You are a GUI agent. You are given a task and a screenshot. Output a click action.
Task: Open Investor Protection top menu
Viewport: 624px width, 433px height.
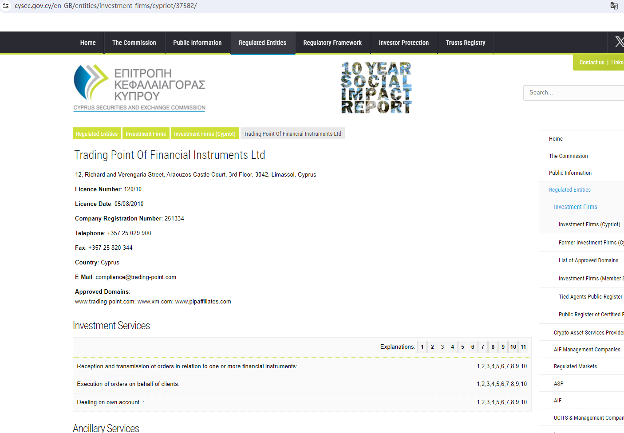click(x=404, y=43)
